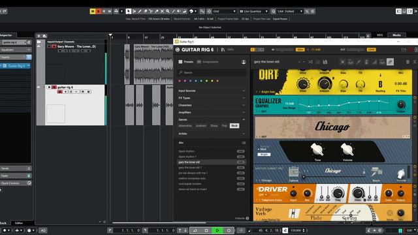Select the Pop genre tag

225,126
